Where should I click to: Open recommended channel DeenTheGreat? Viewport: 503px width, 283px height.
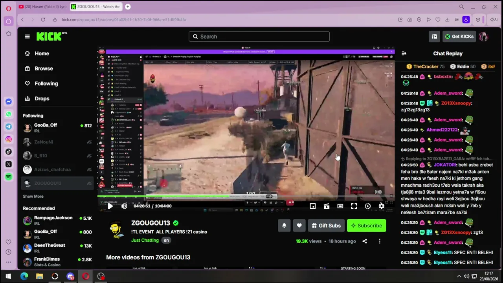pos(57,248)
